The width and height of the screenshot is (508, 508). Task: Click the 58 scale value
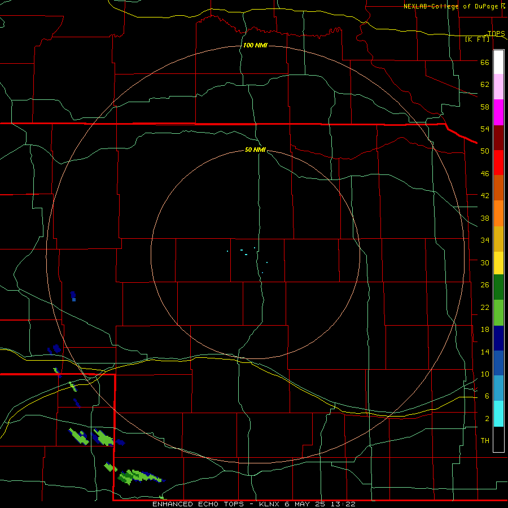click(485, 107)
